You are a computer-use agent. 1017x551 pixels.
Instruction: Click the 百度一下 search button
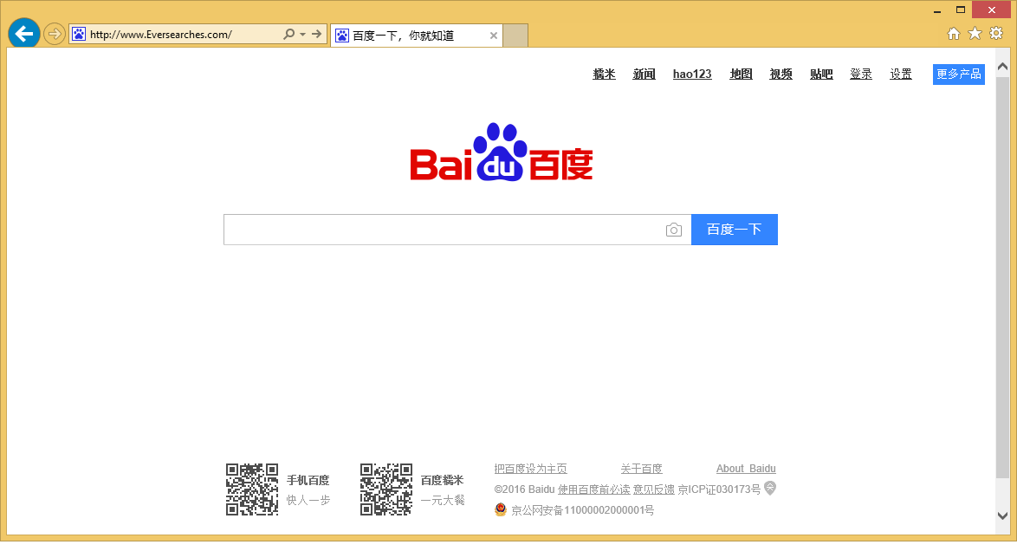click(734, 230)
